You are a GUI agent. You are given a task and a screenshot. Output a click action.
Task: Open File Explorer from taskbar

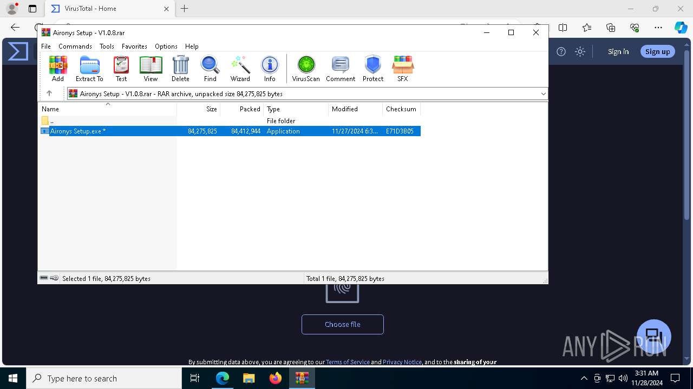tap(249, 378)
